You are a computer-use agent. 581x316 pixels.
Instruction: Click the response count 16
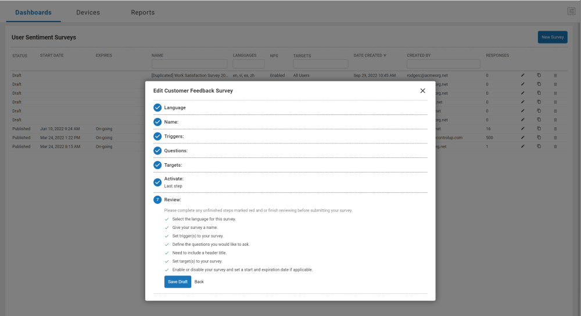[x=489, y=128]
